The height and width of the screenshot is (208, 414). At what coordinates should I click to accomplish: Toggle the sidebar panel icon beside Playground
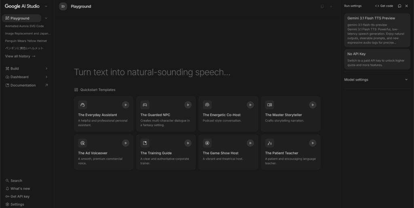[63, 6]
